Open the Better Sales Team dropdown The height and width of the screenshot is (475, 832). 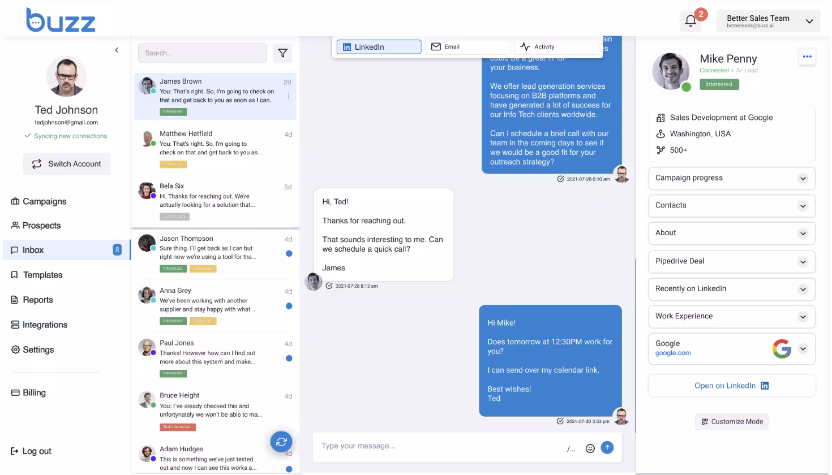click(x=768, y=21)
